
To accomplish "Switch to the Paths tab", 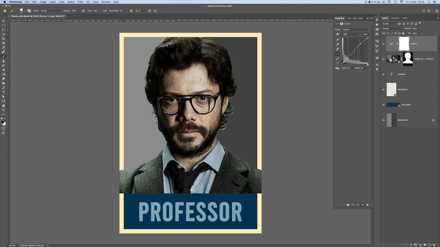I will (405, 18).
